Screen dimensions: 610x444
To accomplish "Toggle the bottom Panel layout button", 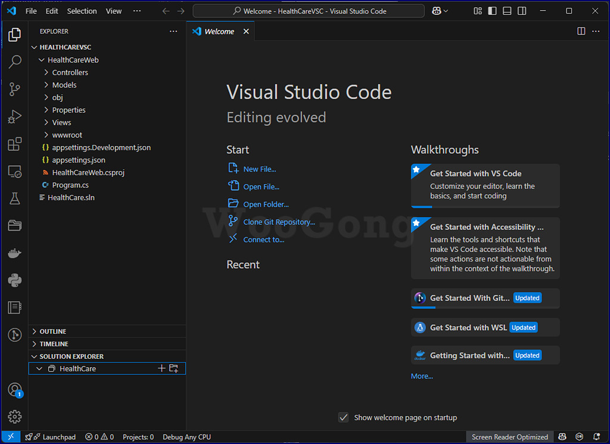I will point(507,11).
